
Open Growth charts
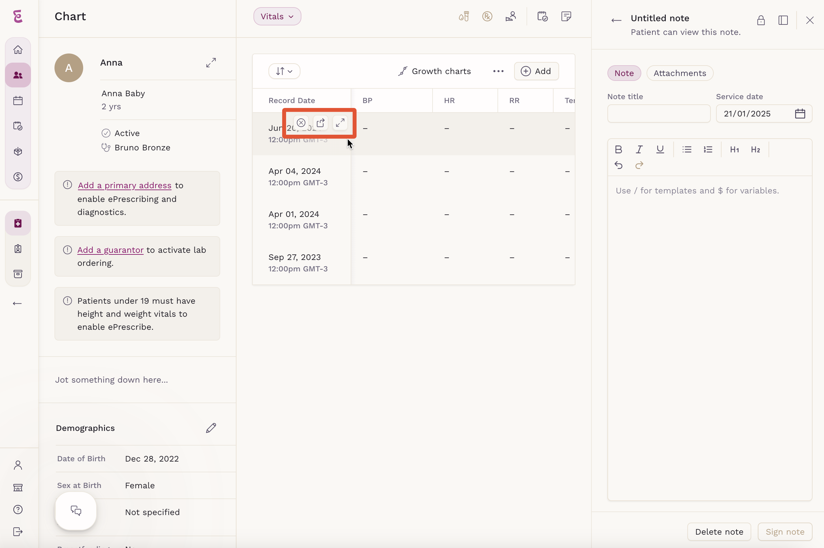click(x=435, y=71)
